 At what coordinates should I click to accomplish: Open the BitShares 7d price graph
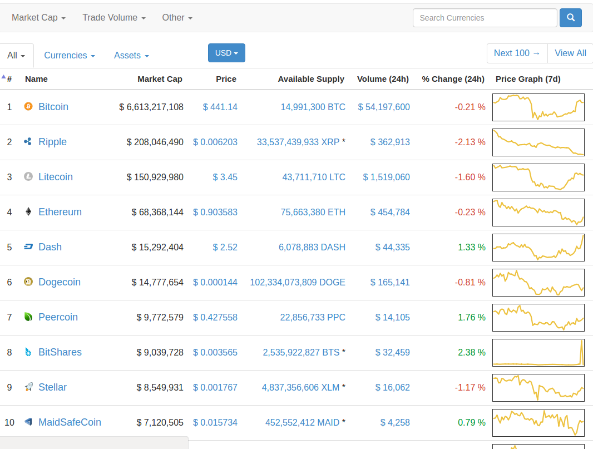click(x=538, y=353)
